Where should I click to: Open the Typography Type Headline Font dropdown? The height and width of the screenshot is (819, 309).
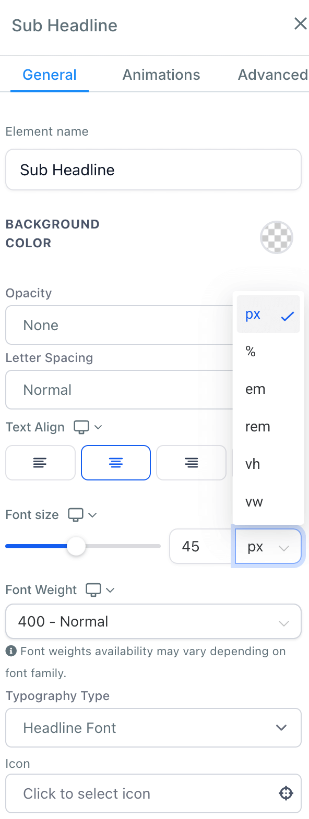153,728
